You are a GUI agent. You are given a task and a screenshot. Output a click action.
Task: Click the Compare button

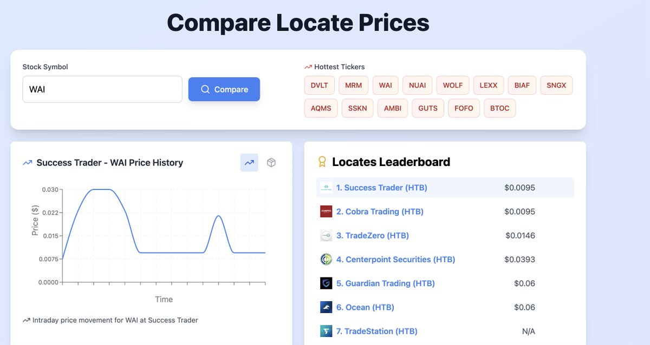[x=224, y=89]
